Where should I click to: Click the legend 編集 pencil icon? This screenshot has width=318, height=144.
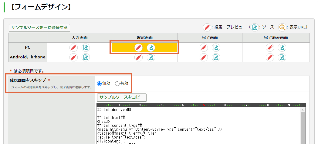(207, 27)
